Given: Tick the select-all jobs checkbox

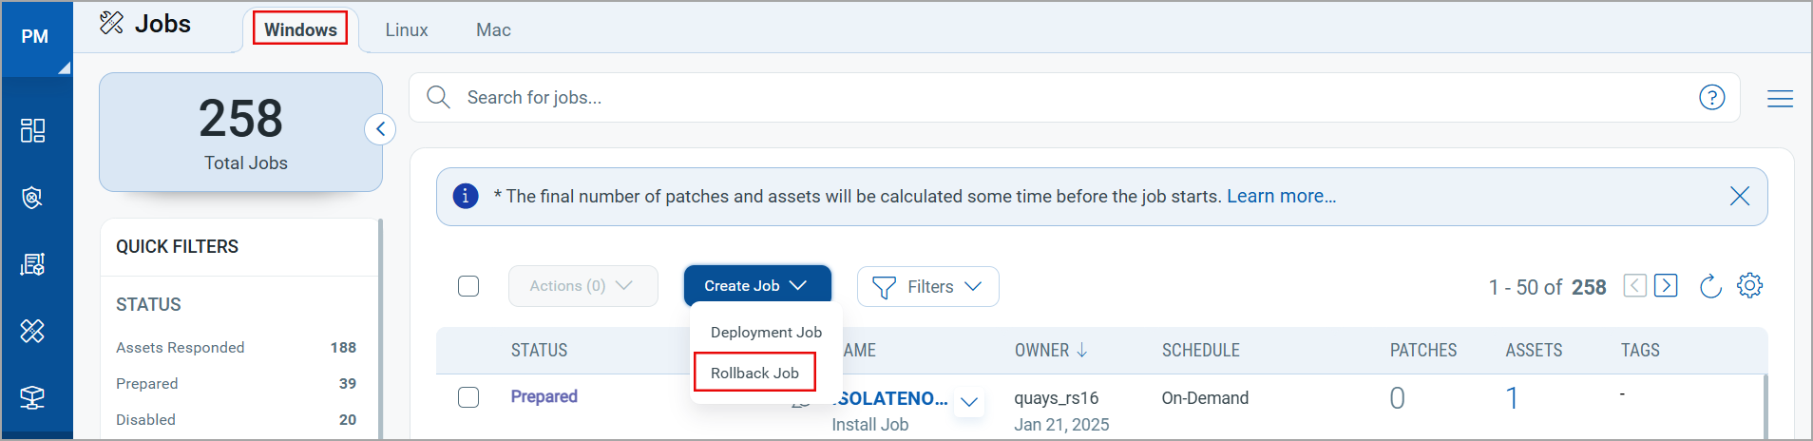Looking at the screenshot, I should 468,286.
